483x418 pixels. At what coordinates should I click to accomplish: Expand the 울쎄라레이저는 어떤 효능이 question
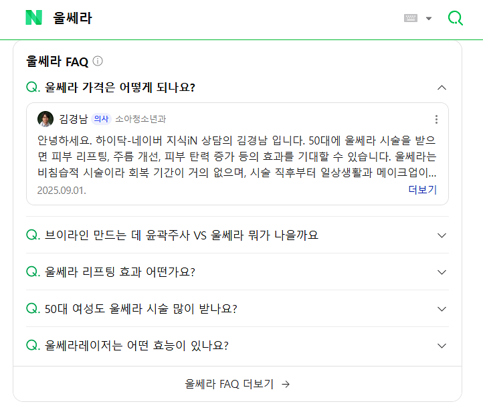click(441, 346)
